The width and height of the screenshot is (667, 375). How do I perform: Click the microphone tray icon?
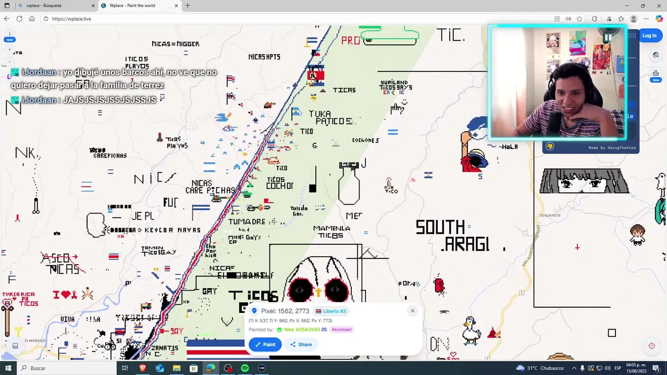[583, 368]
